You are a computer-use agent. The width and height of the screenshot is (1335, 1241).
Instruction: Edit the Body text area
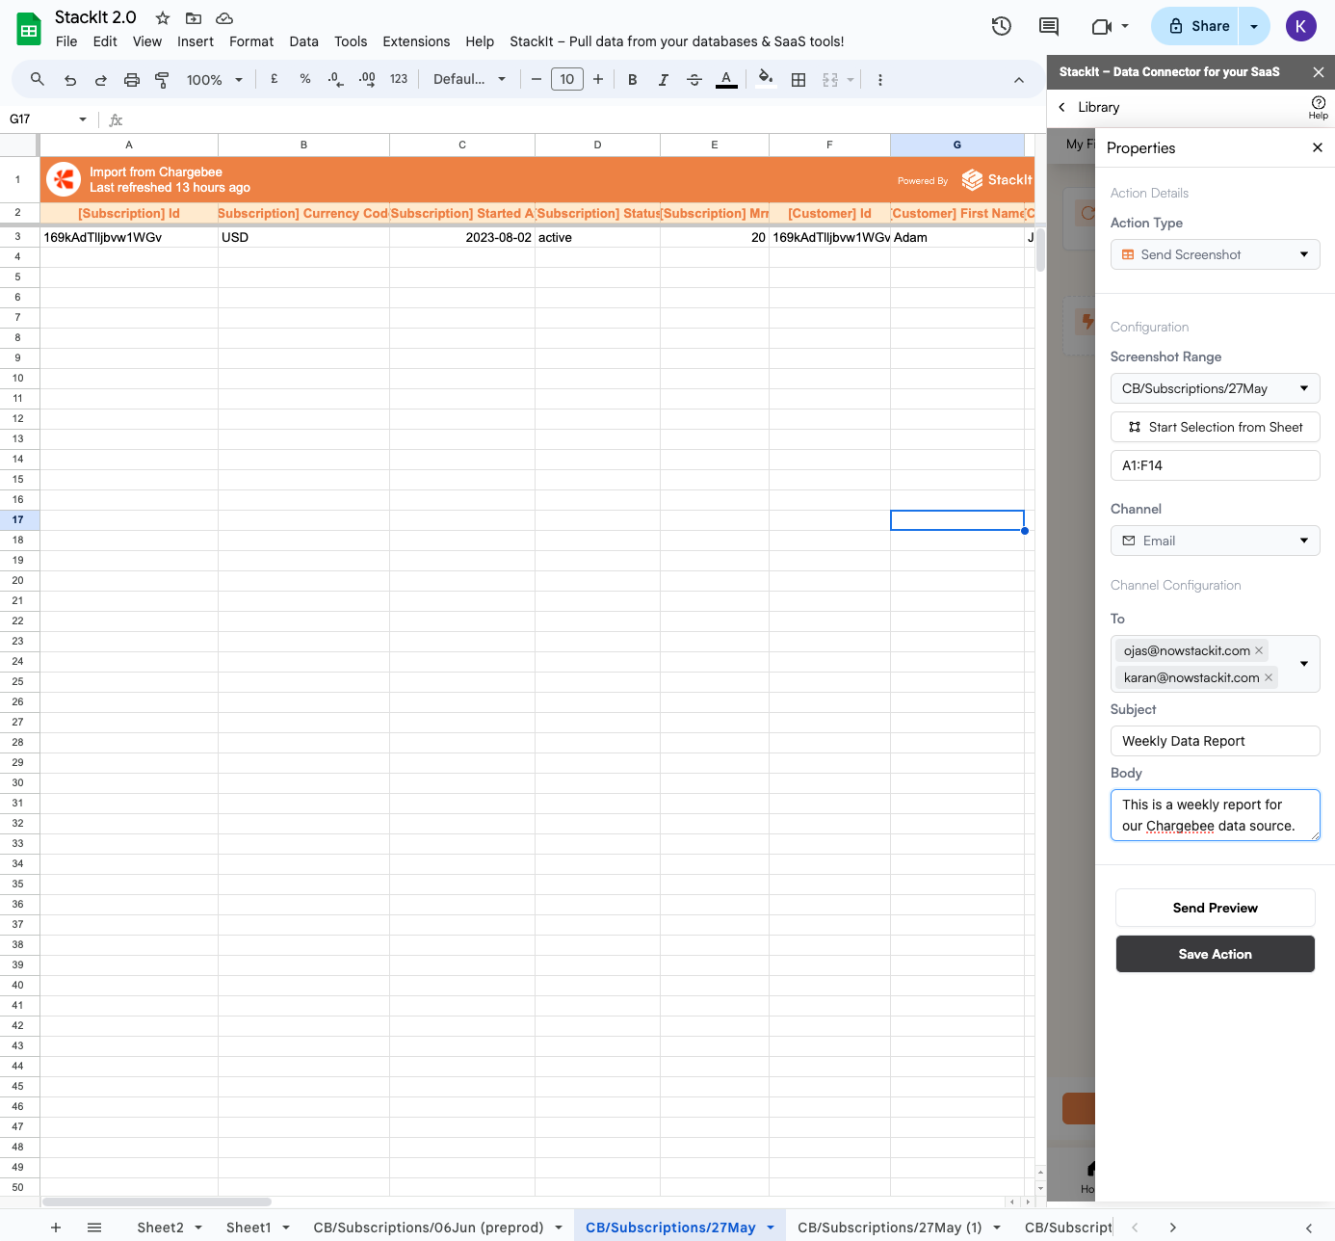(x=1215, y=815)
